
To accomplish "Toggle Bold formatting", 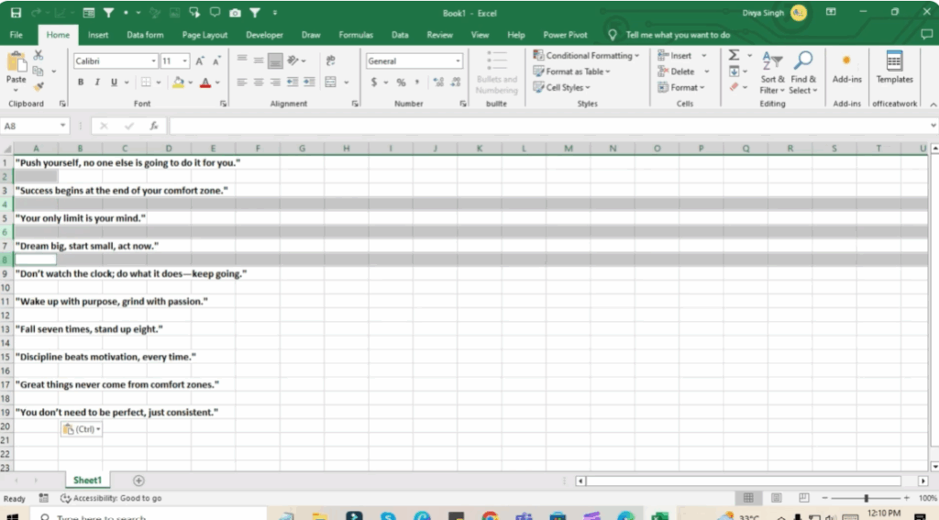I will [x=81, y=82].
